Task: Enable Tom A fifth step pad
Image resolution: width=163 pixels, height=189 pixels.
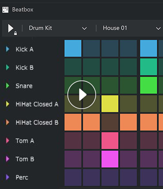Action: 148,141
